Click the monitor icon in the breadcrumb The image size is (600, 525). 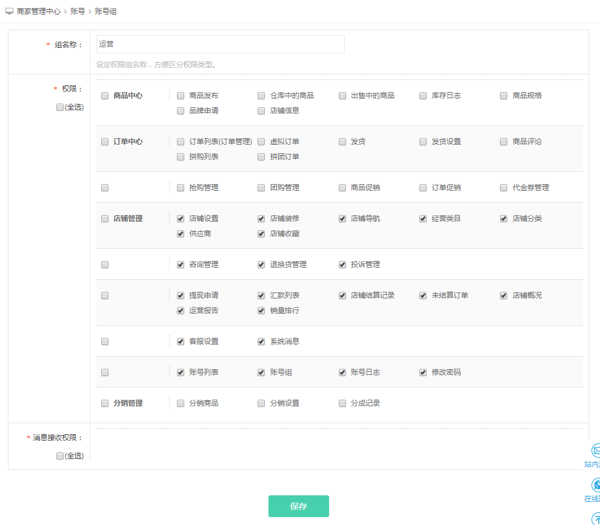point(9,12)
